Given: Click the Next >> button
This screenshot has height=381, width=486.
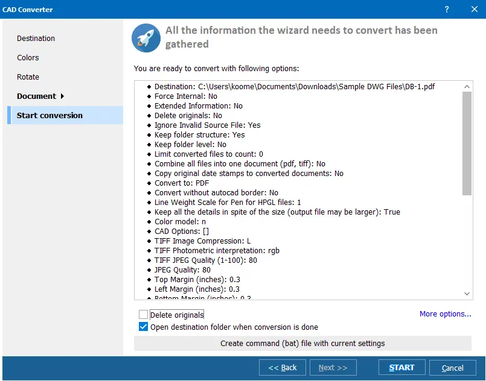Looking at the screenshot, I should pyautogui.click(x=333, y=367).
